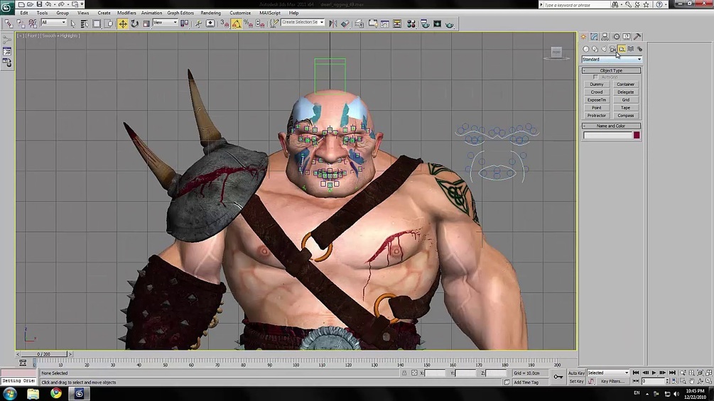Click the Key Filters button
This screenshot has height=401, width=714.
[613, 381]
